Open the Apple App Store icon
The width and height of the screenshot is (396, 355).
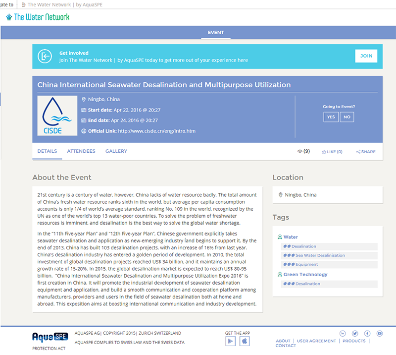pos(245,341)
